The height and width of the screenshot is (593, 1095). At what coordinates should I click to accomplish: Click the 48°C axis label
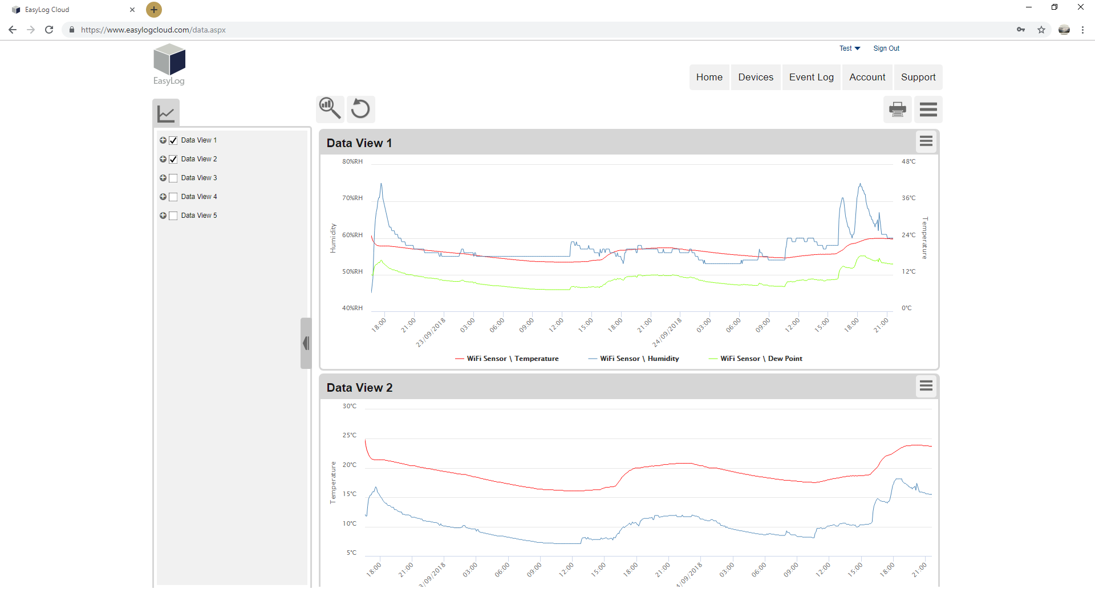pos(909,161)
